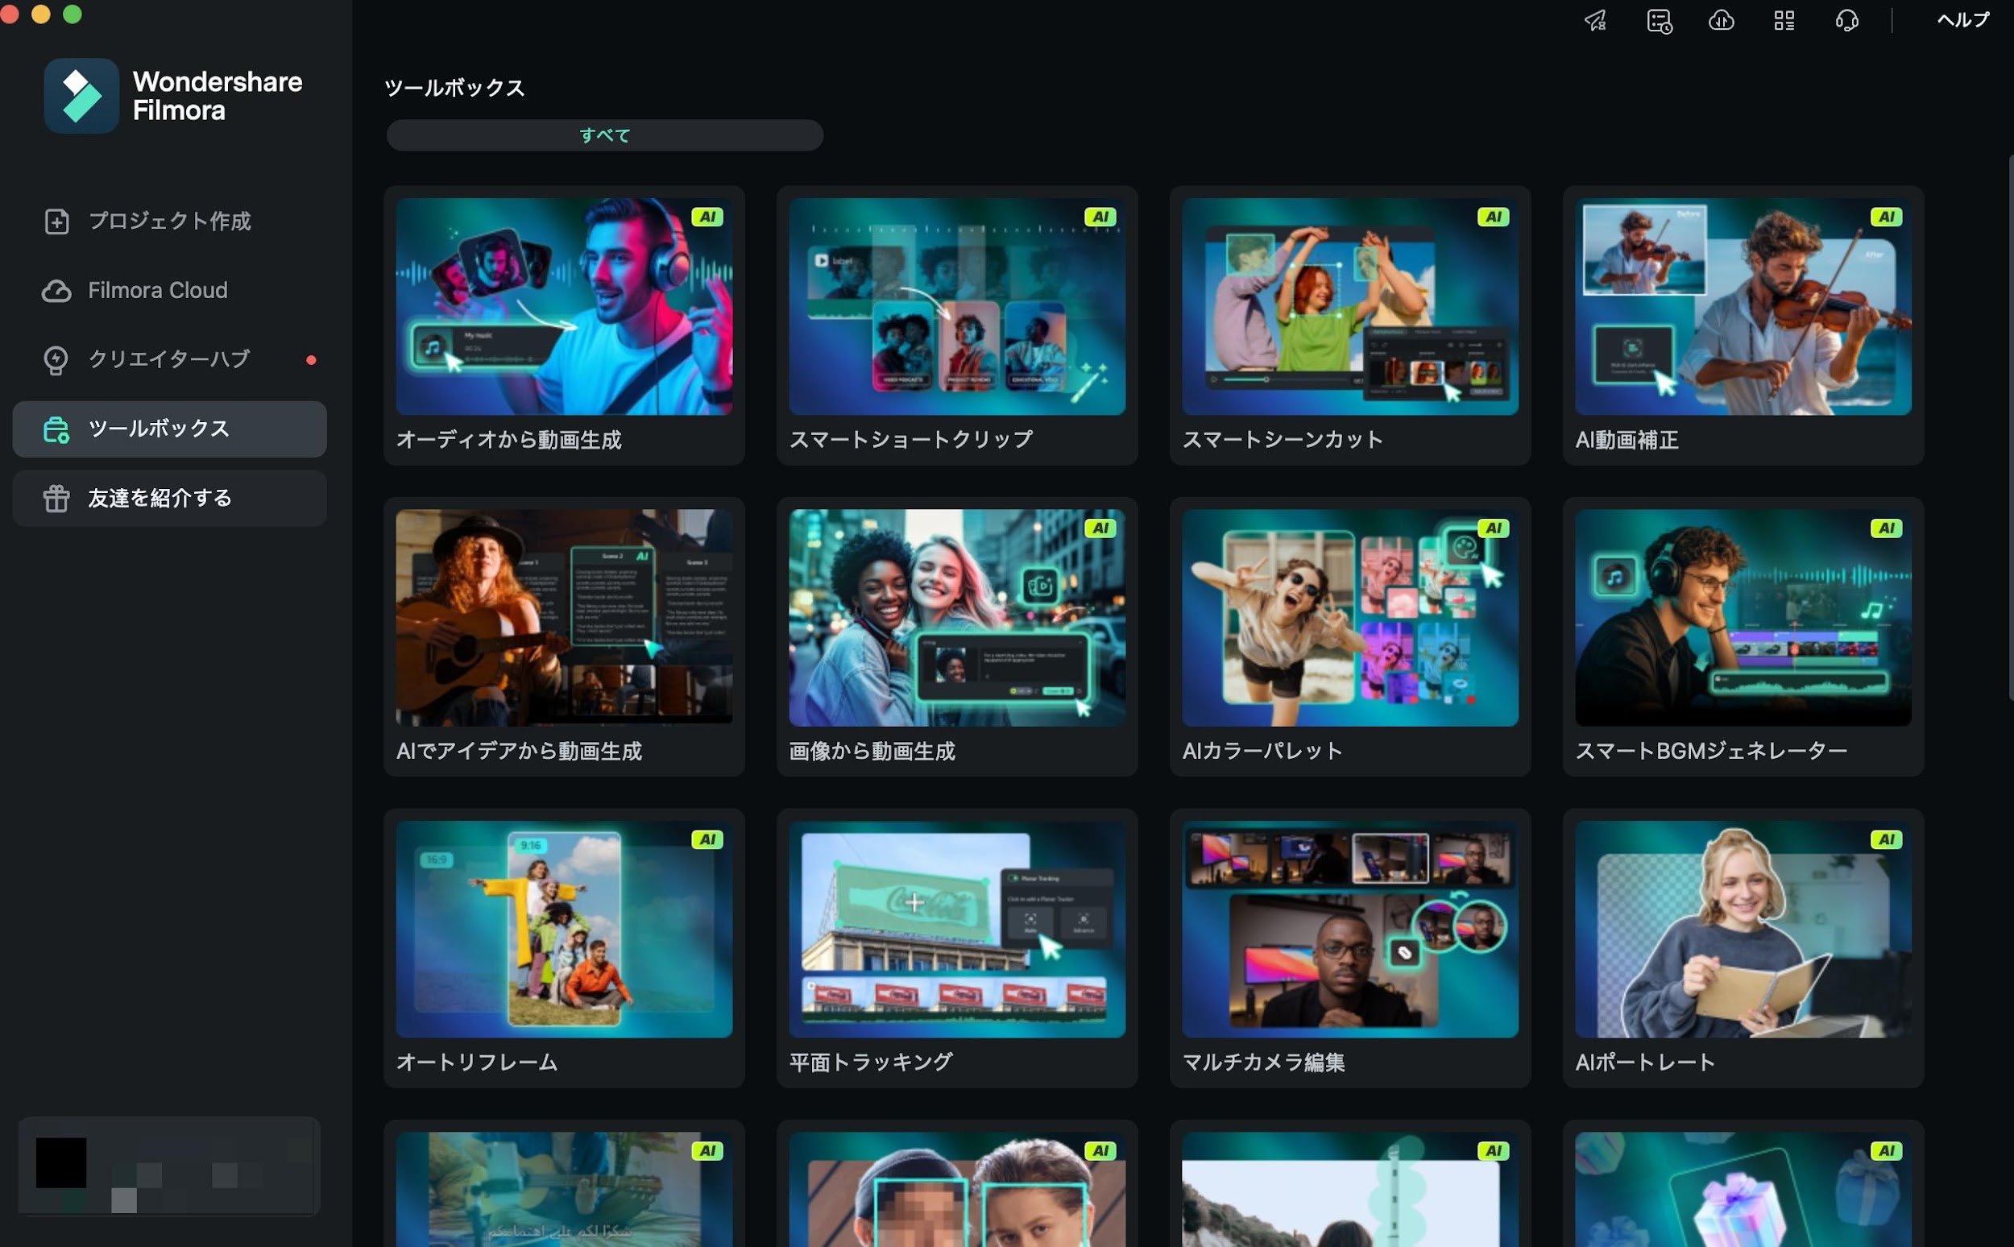Click the プロジェクト作成 plus icon
Image resolution: width=2014 pixels, height=1247 pixels.
point(56,221)
